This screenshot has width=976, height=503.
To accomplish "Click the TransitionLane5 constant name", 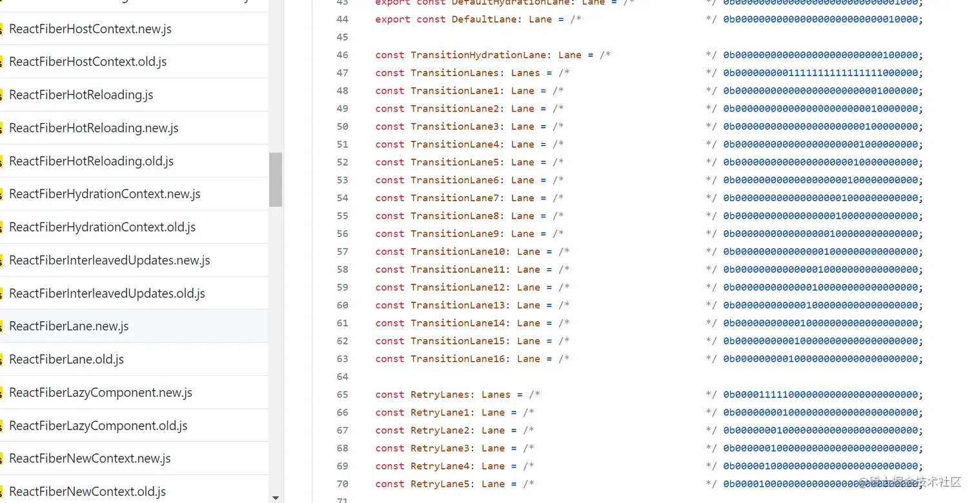I will click(454, 163).
